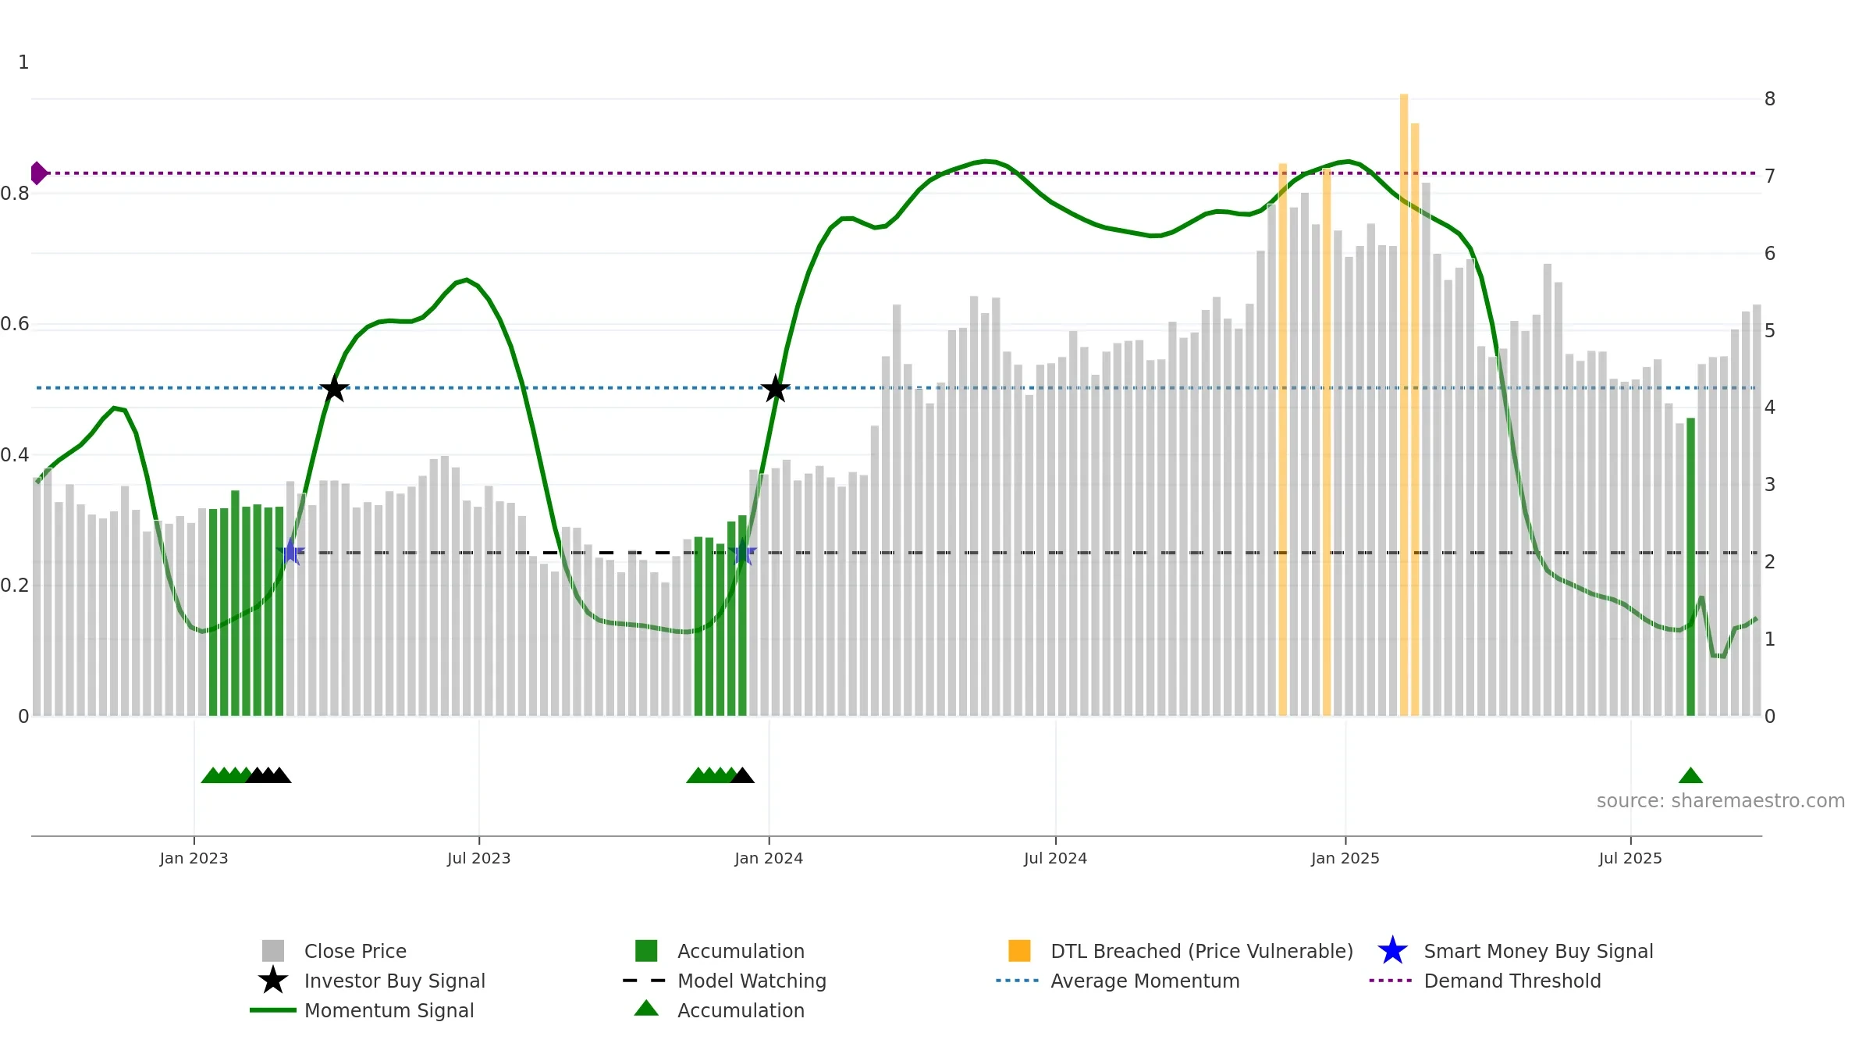Click the black star near mid-2023

point(334,388)
